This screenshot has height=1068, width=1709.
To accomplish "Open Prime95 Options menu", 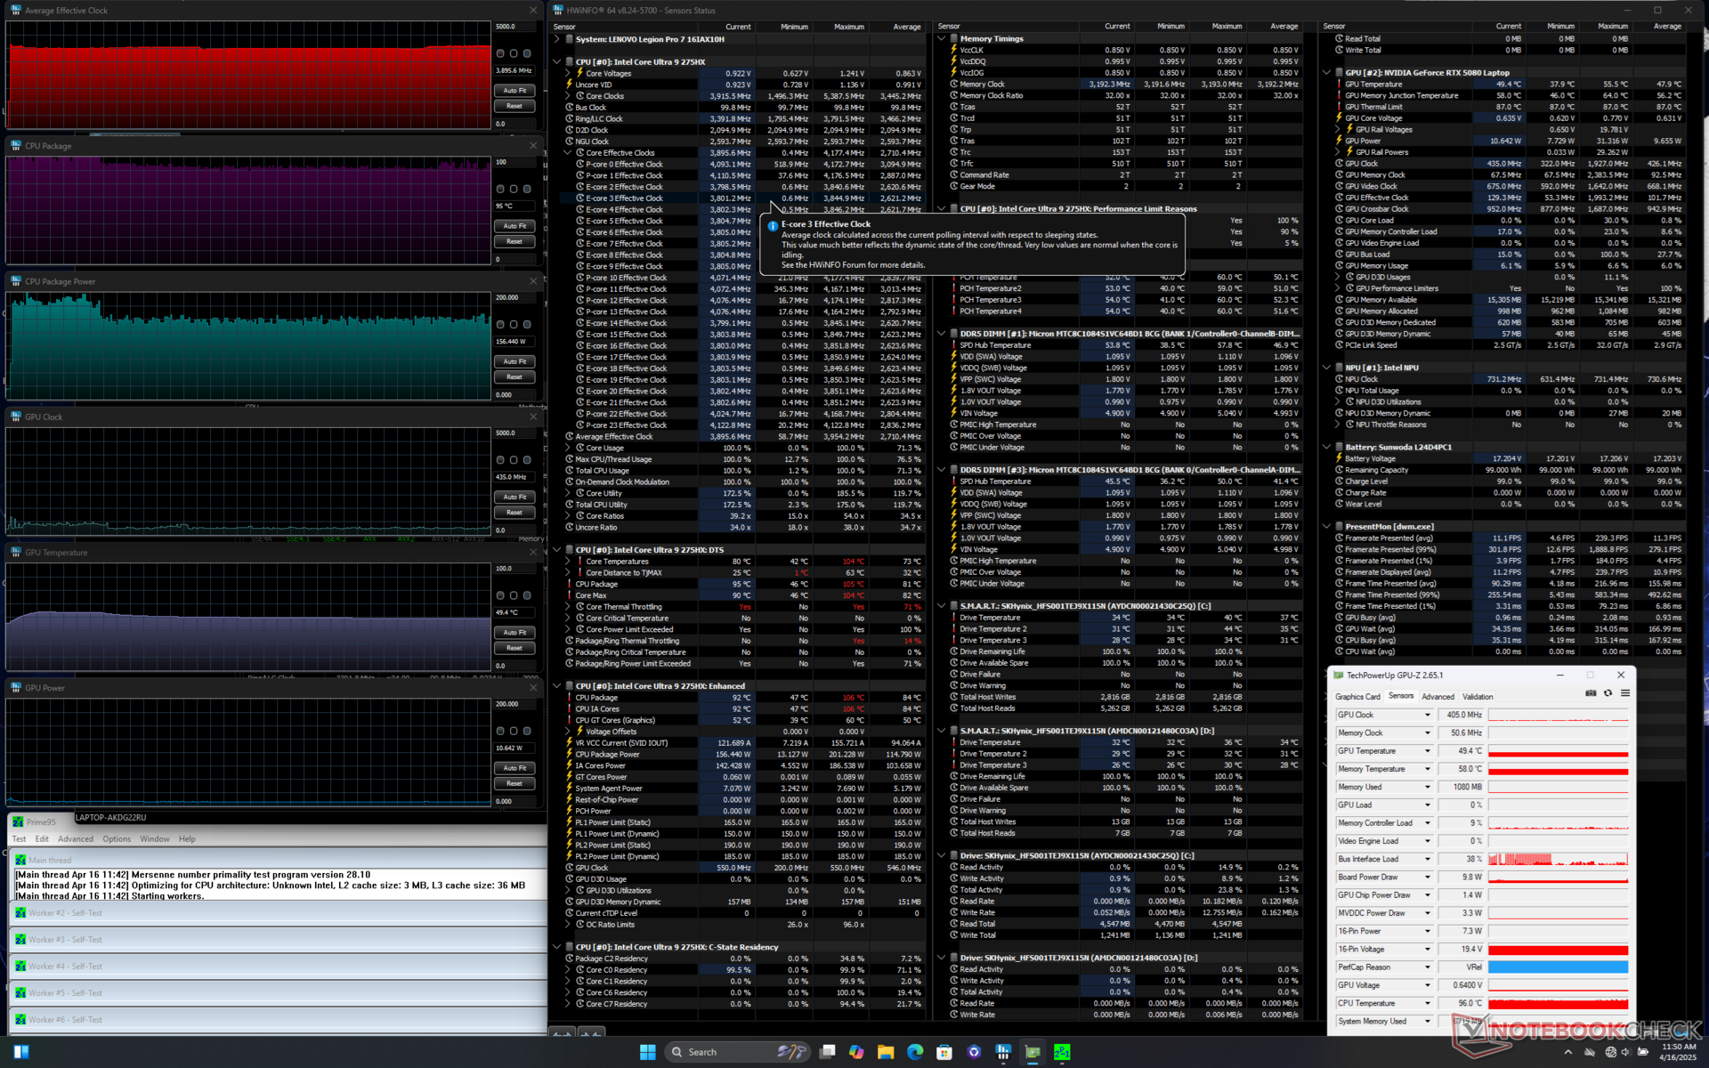I will (x=116, y=839).
